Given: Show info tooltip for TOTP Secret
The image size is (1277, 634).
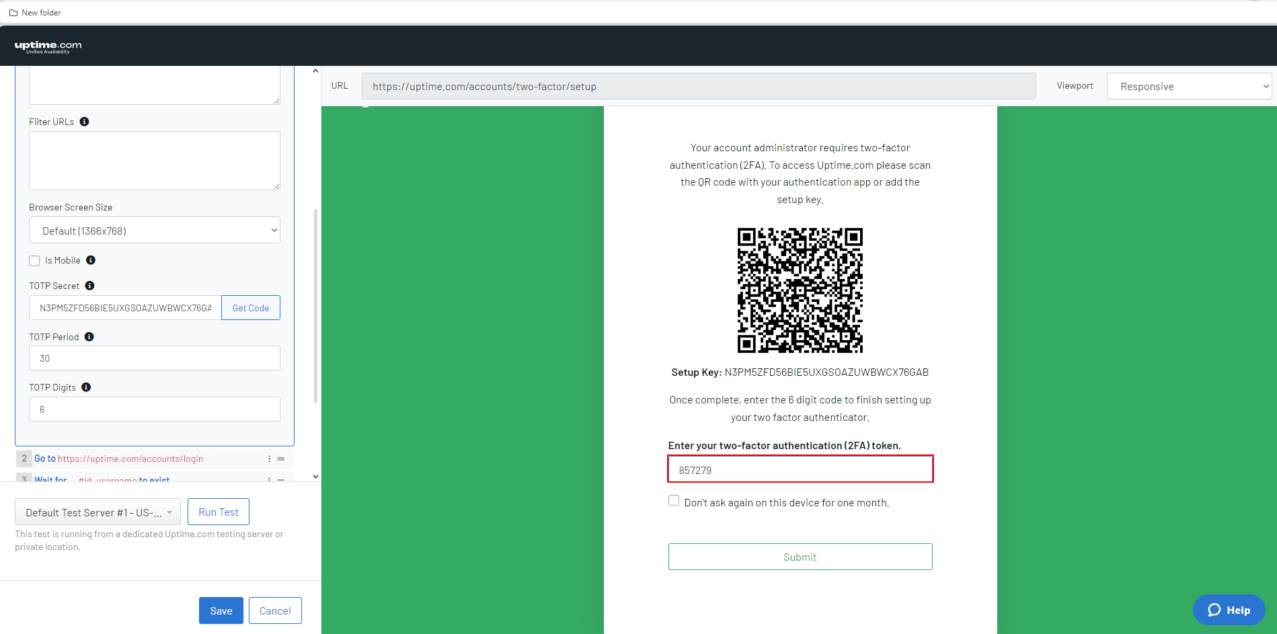Looking at the screenshot, I should [x=89, y=286].
